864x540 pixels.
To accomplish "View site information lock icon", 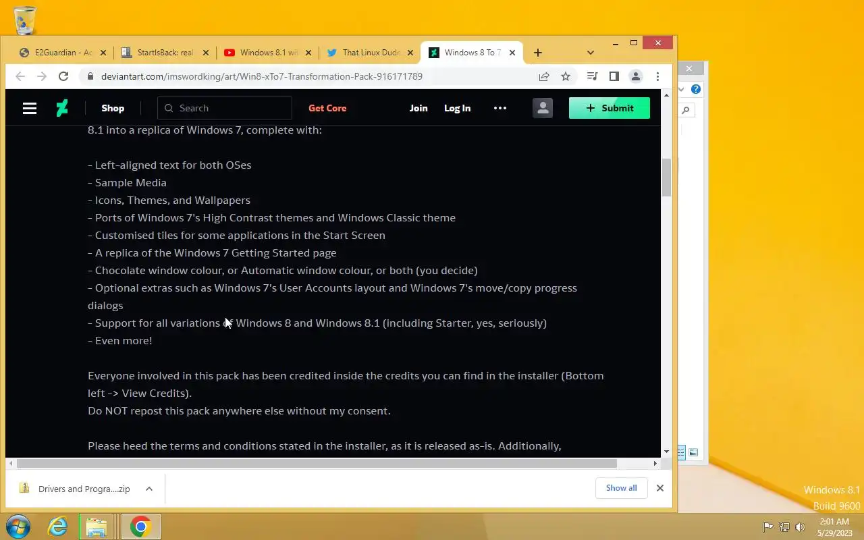I will click(x=90, y=76).
